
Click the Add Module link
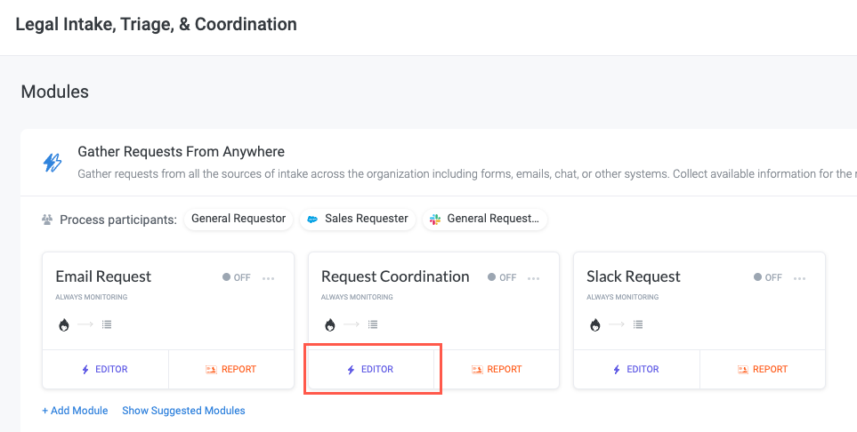click(x=75, y=411)
